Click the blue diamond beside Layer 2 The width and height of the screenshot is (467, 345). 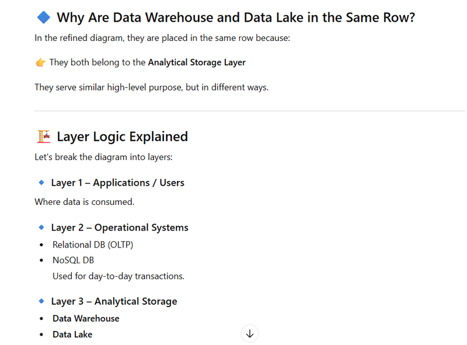click(41, 228)
